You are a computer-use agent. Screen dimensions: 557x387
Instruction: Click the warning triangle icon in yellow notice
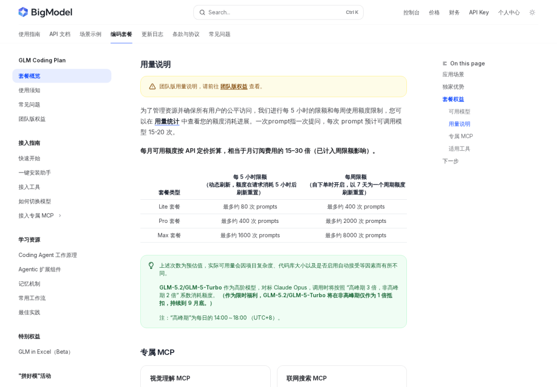pos(152,86)
